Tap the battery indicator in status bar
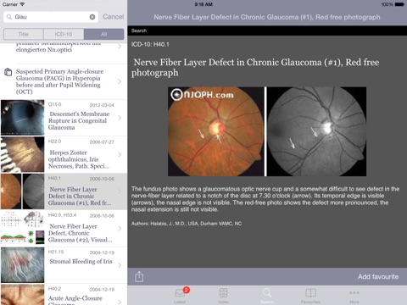 click(399, 4)
